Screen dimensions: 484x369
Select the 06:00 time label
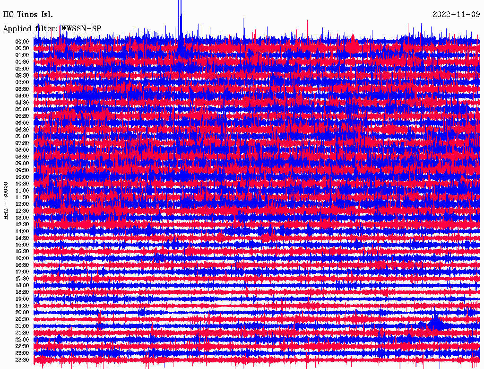tap(22, 123)
